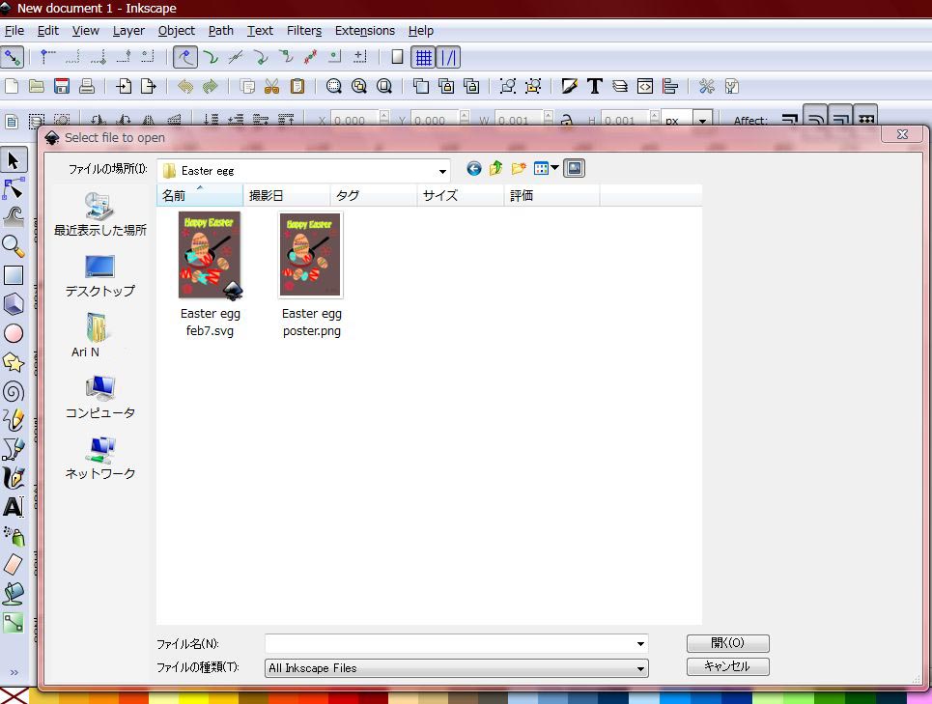Pick the Calligraphy tool
Image resolution: width=932 pixels, height=704 pixels.
pos(14,478)
